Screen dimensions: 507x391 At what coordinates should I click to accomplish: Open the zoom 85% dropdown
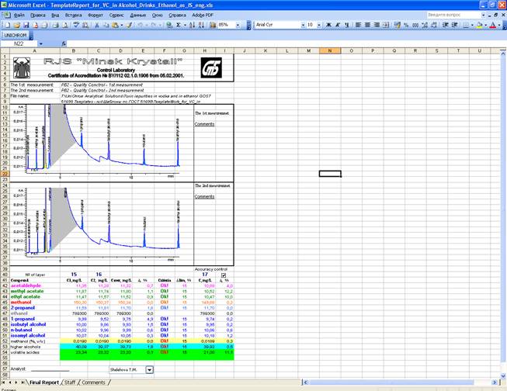click(x=238, y=25)
